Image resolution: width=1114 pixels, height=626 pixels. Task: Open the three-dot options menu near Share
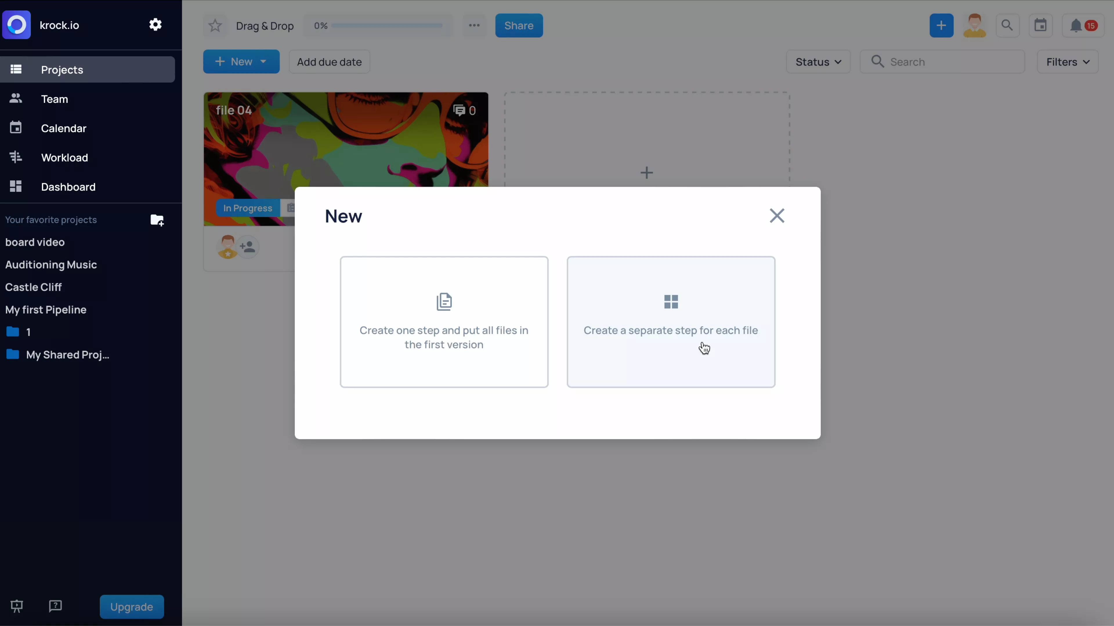pyautogui.click(x=474, y=25)
